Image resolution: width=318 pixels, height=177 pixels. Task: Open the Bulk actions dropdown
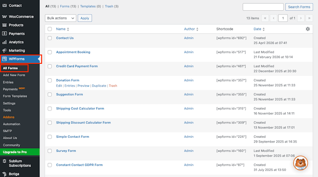(60, 18)
